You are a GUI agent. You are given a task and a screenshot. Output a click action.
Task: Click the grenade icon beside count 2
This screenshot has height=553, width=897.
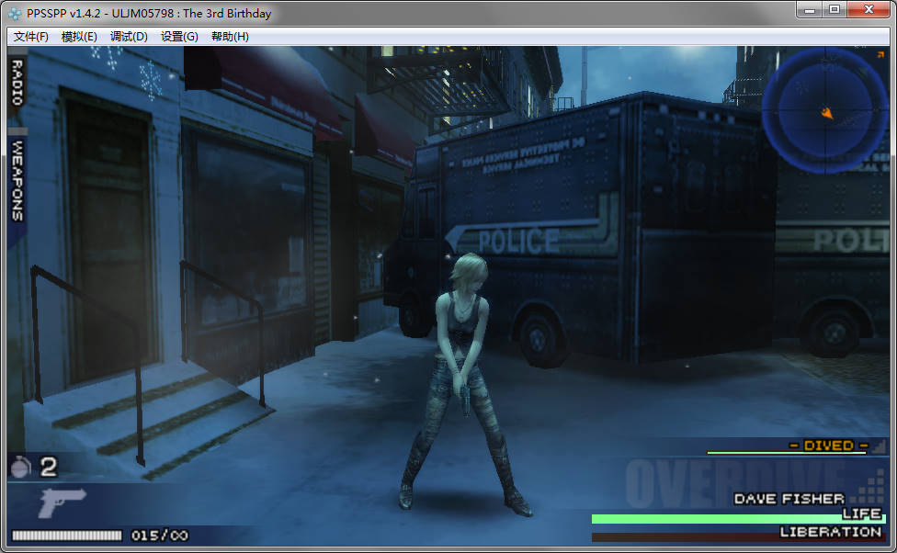[x=21, y=467]
